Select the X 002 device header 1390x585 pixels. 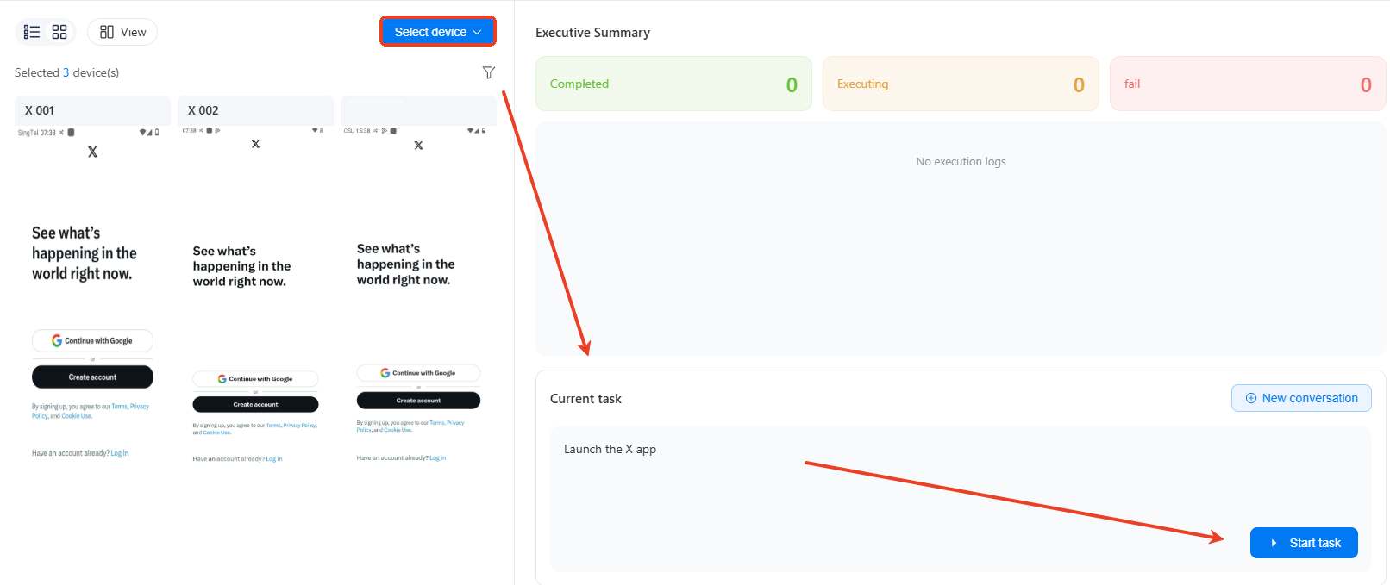click(x=255, y=110)
